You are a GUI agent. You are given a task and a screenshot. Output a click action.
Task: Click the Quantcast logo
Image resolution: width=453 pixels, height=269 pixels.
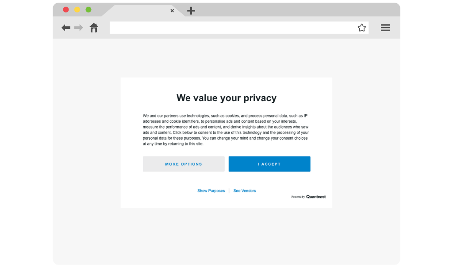click(316, 197)
